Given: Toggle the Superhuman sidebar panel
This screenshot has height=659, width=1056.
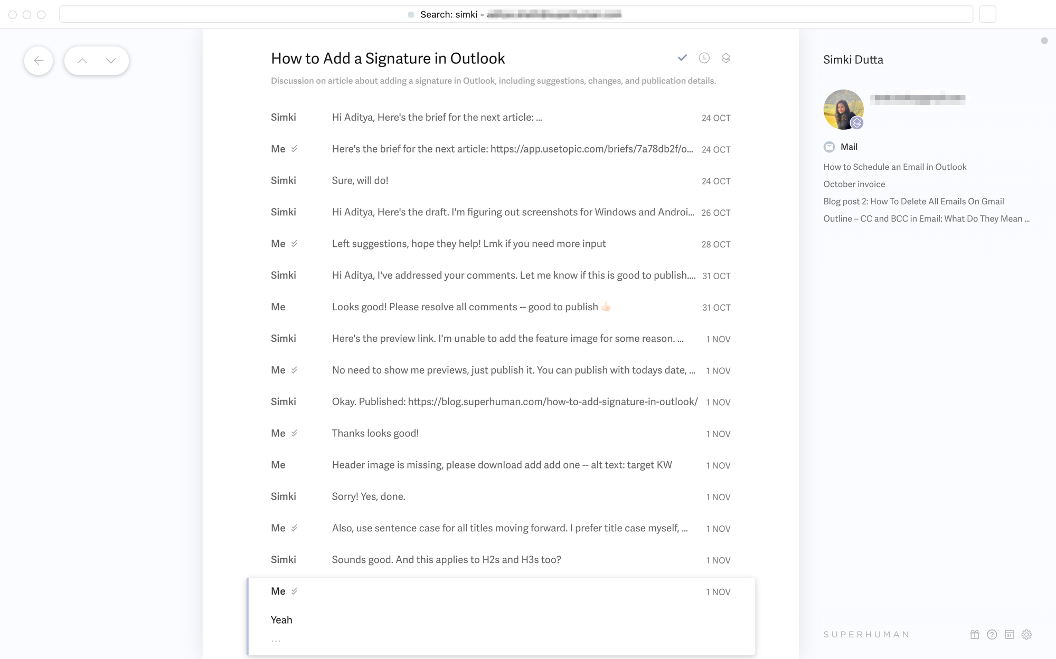Looking at the screenshot, I should pyautogui.click(x=1043, y=41).
